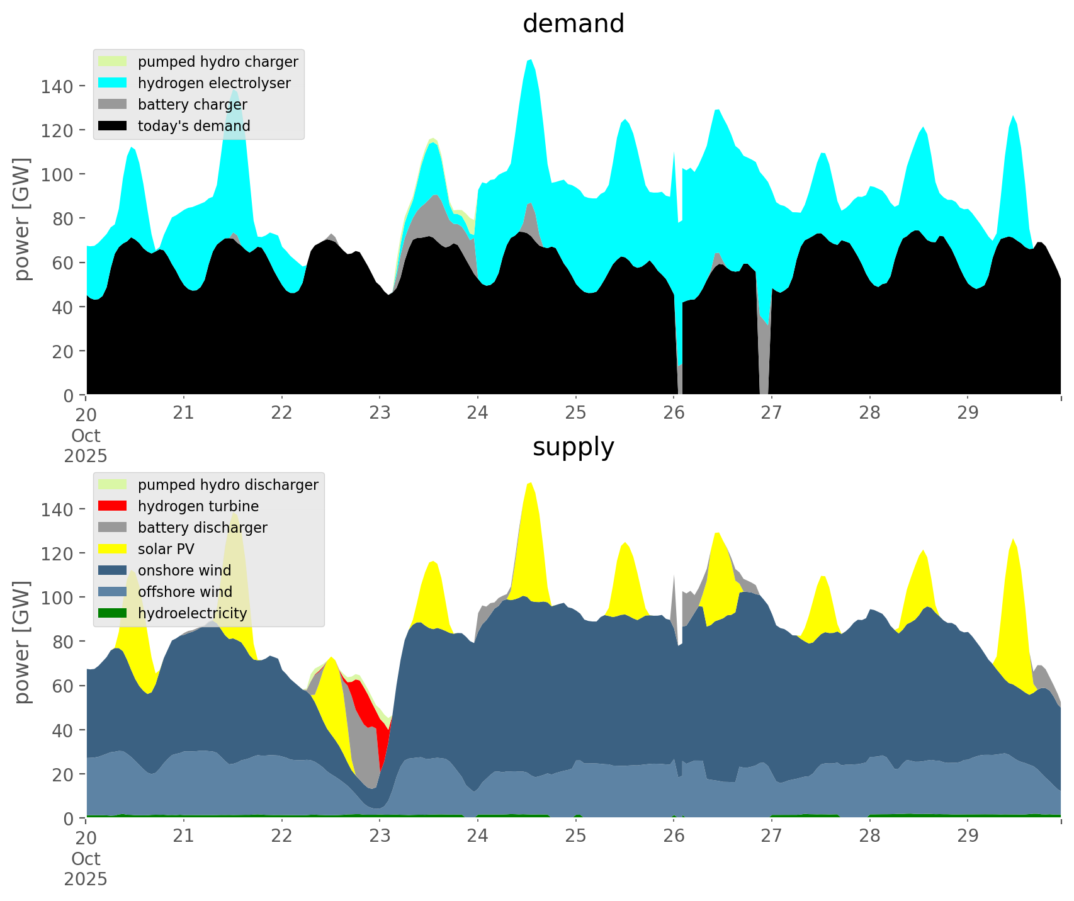
Task: Select the gray battery charger legend swatch
Action: (x=113, y=105)
